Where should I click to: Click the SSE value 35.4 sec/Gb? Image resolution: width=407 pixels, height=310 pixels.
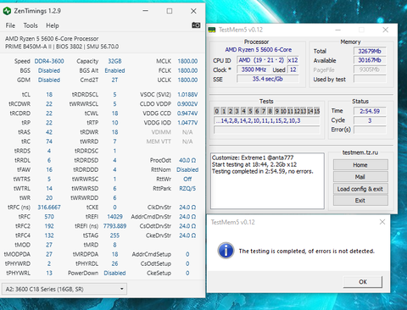(267, 79)
